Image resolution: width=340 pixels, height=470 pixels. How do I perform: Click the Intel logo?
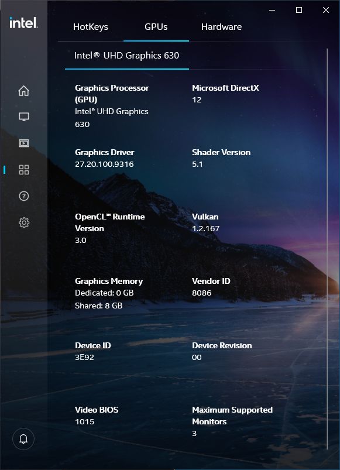pos(23,23)
